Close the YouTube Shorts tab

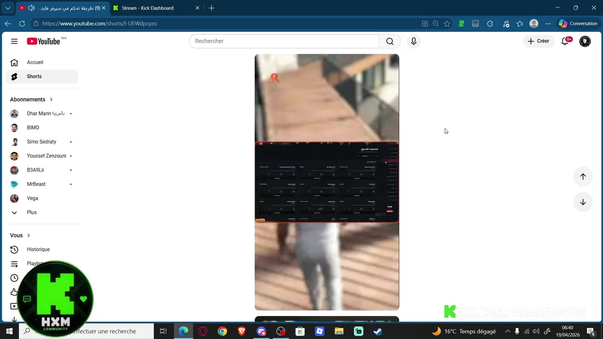pyautogui.click(x=104, y=8)
